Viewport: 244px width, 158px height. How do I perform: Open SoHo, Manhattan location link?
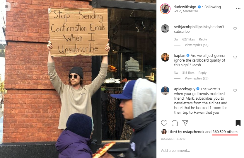pyautogui.click(x=186, y=11)
